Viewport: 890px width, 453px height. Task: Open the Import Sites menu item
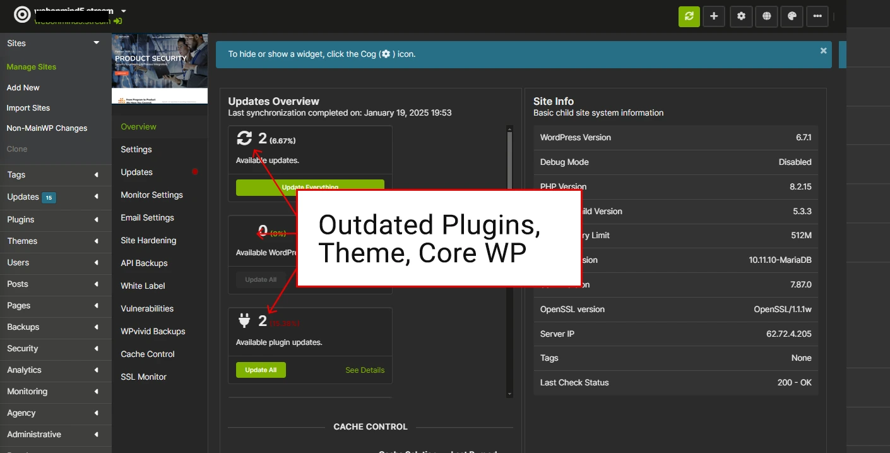28,108
